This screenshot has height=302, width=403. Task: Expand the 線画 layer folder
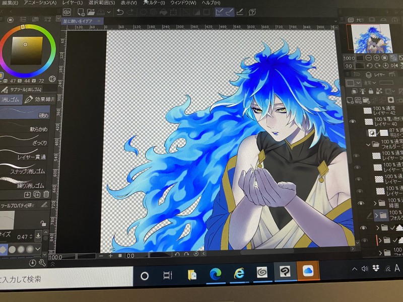375,203
